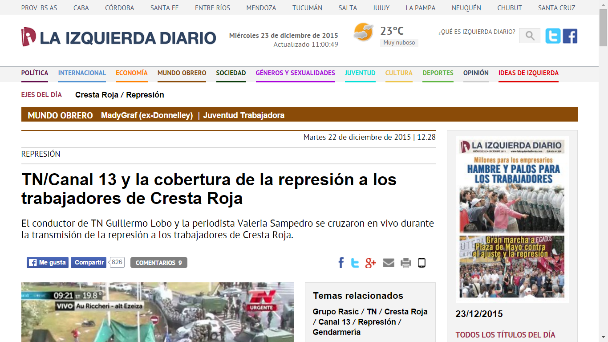
Task: Open the INTERNACIONAL section
Action: [82, 73]
